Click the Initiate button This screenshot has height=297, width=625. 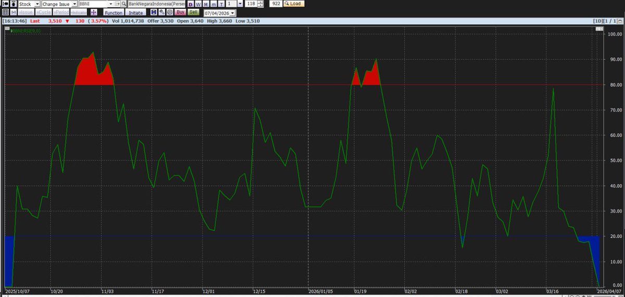136,13
